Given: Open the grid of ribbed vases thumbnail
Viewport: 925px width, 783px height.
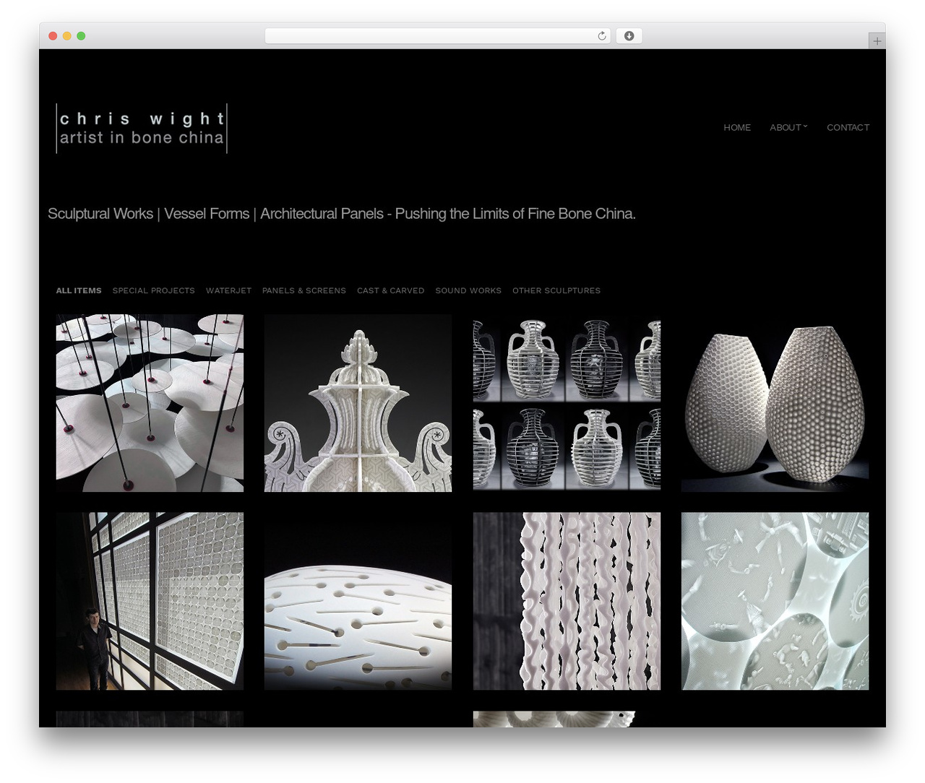Looking at the screenshot, I should coord(567,403).
